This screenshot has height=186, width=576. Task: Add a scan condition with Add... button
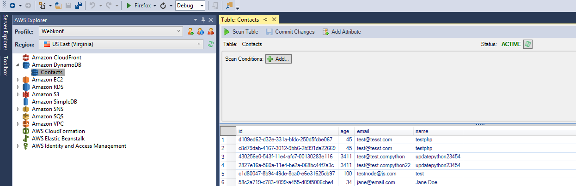[278, 59]
